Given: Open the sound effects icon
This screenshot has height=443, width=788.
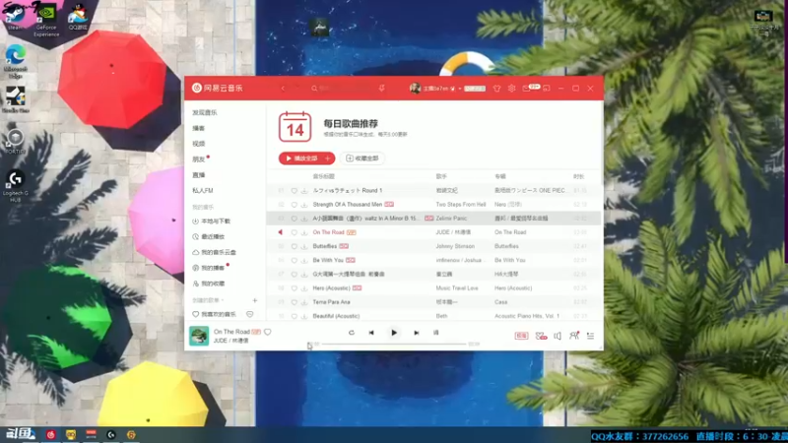Looking at the screenshot, I should 541,336.
